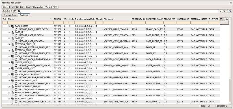Image resolution: width=233 pixels, height=109 pixels.
Task: Click the Import Hierarchy button
Action: (34, 7)
